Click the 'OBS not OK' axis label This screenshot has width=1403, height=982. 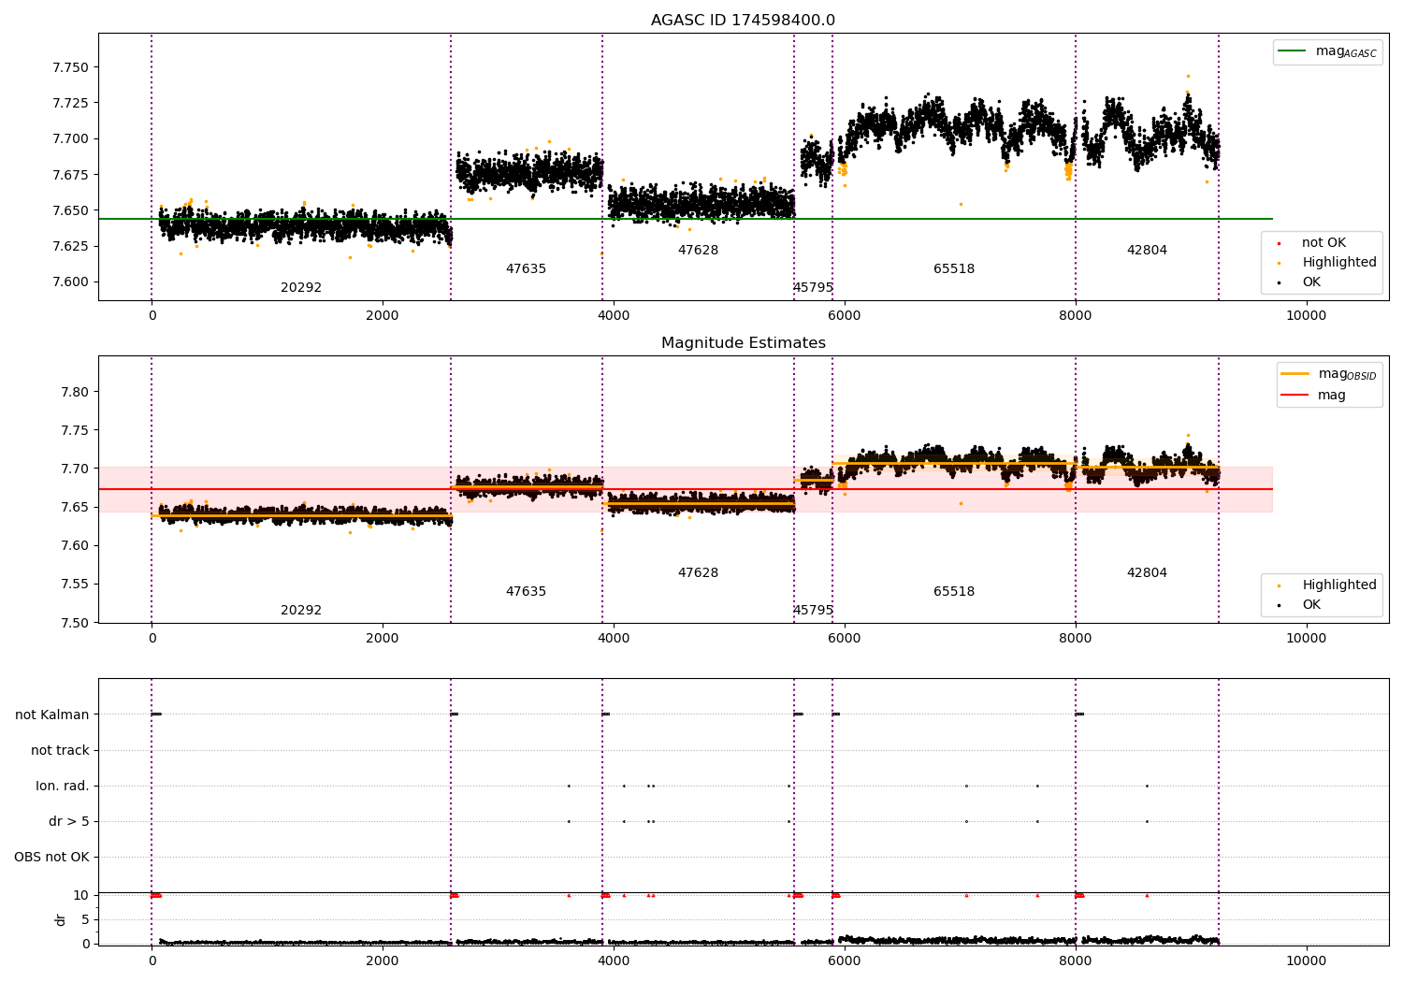pyautogui.click(x=51, y=858)
